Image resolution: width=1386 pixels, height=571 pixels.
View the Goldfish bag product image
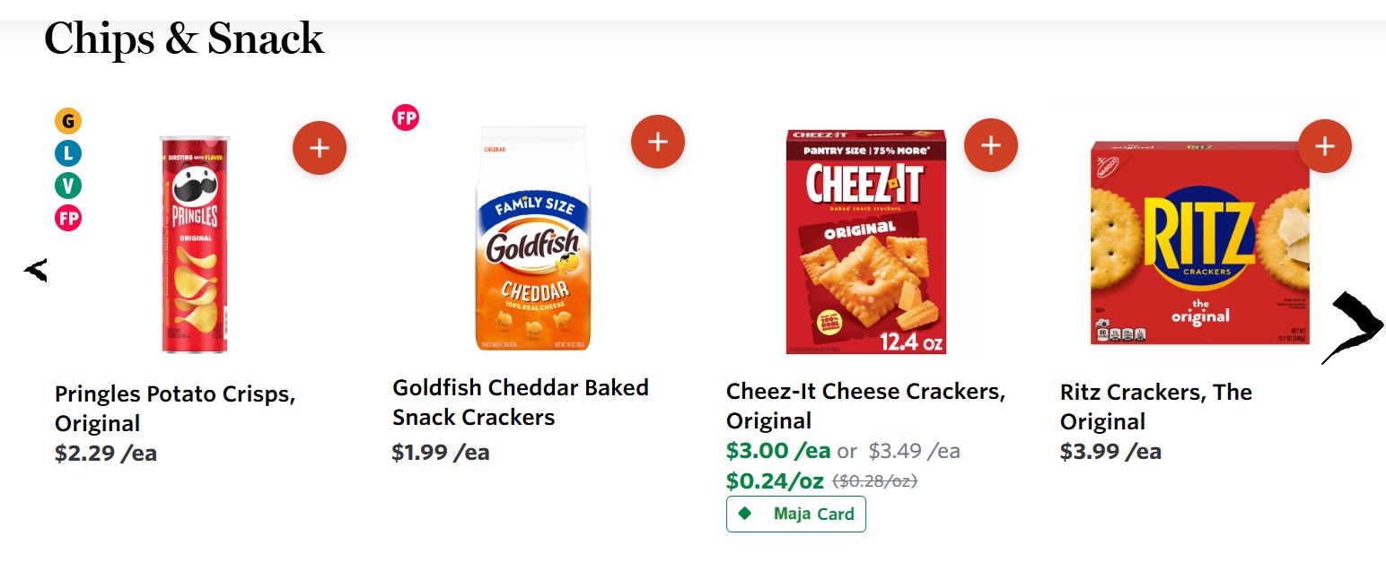click(x=532, y=238)
